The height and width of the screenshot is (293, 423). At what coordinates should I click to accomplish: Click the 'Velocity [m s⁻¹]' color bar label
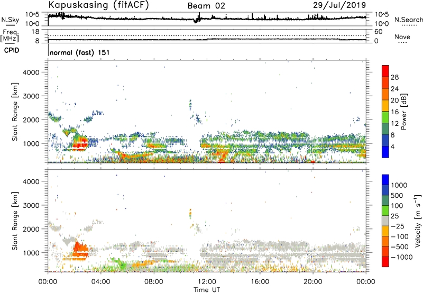(418, 221)
